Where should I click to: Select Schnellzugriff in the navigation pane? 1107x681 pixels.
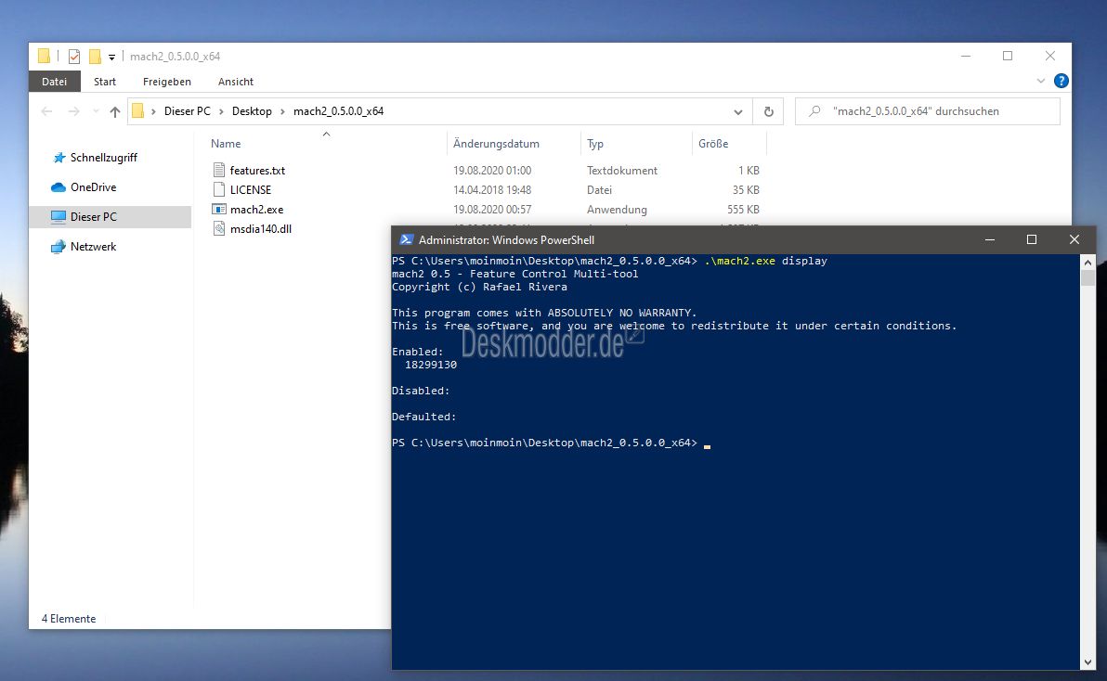(x=104, y=157)
